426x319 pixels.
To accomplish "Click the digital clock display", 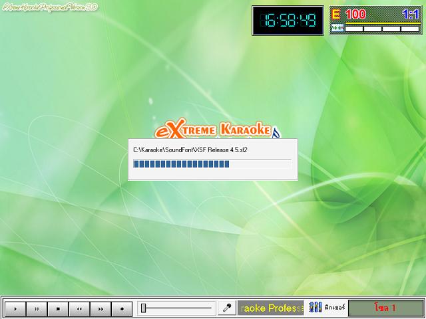I will tap(288, 21).
